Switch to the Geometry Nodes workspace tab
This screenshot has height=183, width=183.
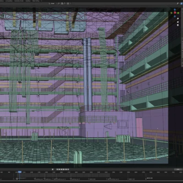[19, 1]
